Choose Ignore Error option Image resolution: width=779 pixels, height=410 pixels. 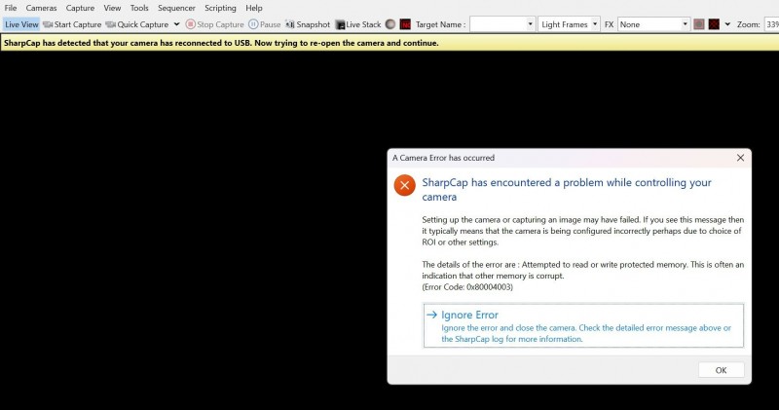583,325
